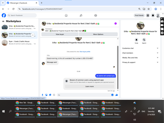Screen dimensions: 164x123
Task: Record a voice clip with microphone icon
Action: (43, 95)
